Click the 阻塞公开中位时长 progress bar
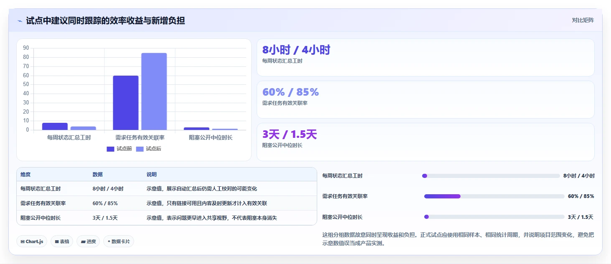 click(x=494, y=217)
